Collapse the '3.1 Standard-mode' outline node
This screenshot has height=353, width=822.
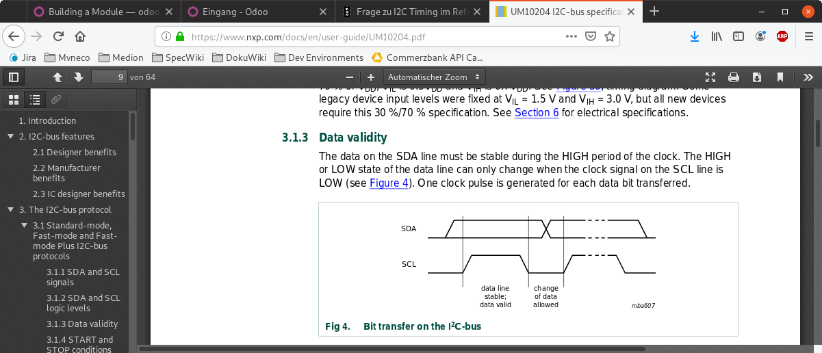(25, 225)
